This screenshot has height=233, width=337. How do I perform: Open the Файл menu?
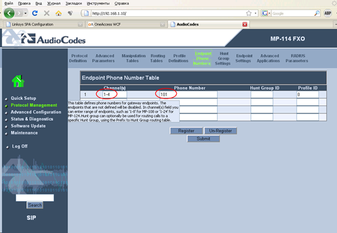click(9, 3)
